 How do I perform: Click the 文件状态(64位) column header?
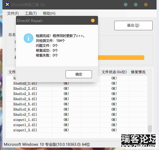click(114, 72)
